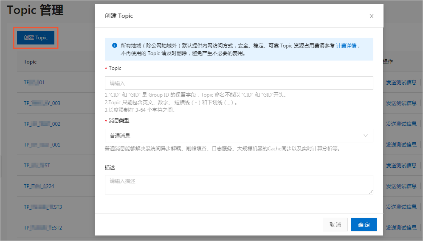Click 发送测试信息 for the 224 row

coord(401,186)
